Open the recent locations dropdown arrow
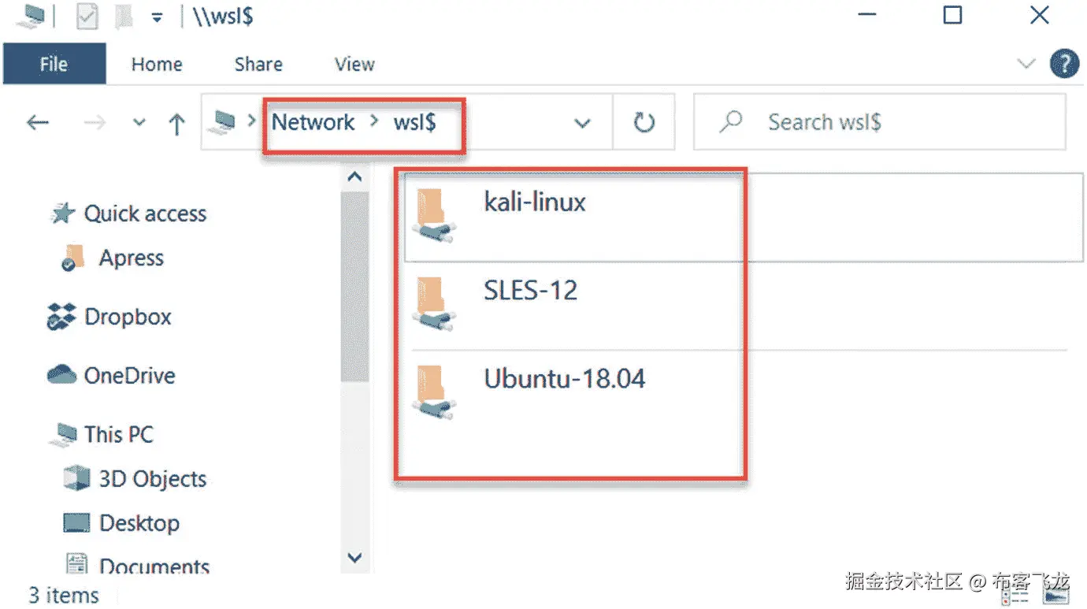Viewport: 1087px width, 609px height. point(139,122)
